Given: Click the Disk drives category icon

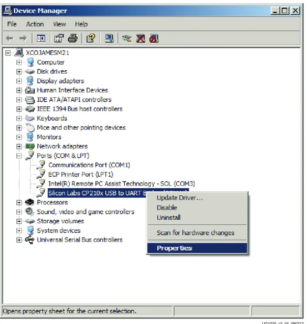Looking at the screenshot, I should (30, 72).
